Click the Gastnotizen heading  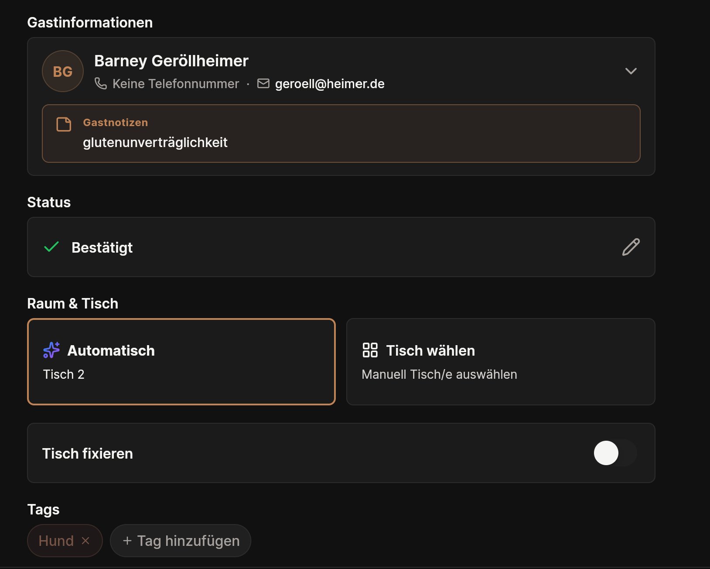pyautogui.click(x=116, y=123)
